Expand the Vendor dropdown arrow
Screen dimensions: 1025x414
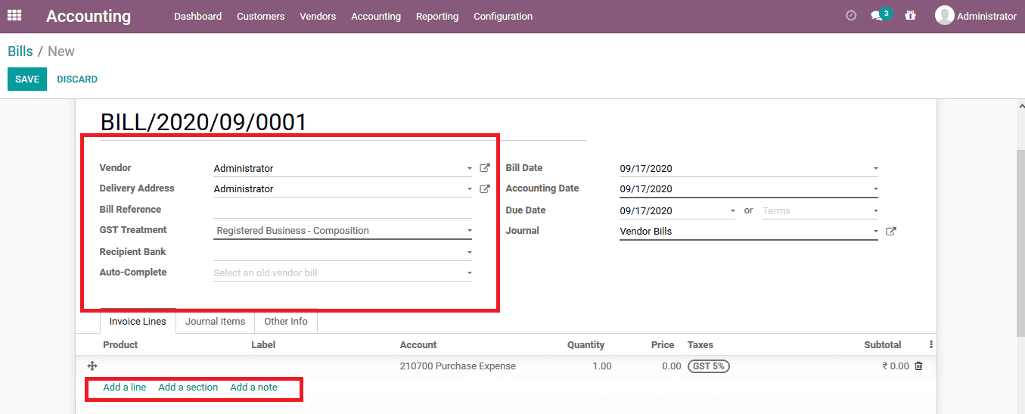click(x=469, y=169)
